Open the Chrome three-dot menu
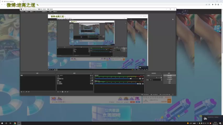223x125 pixels. (221, 4)
